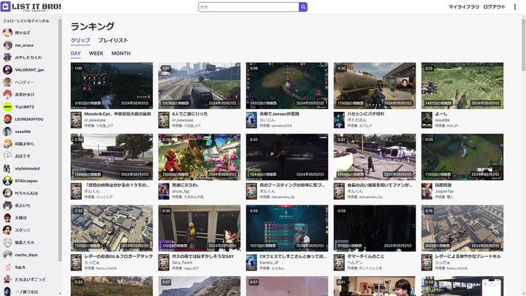This screenshot has height=296, width=526.
Task: Open the three-dot options menu
Action: (x=515, y=7)
